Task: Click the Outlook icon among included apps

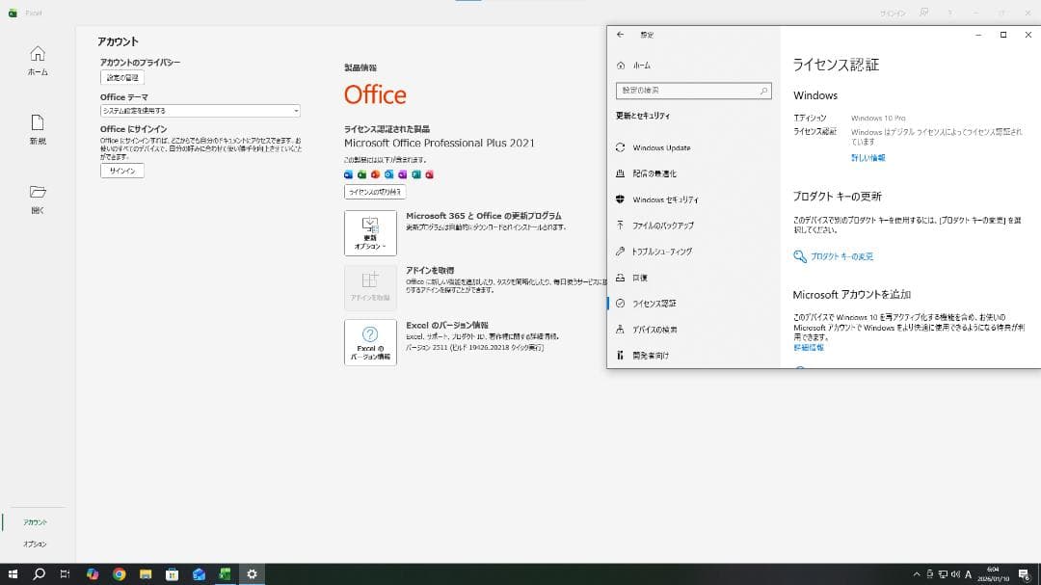Action: (388, 174)
